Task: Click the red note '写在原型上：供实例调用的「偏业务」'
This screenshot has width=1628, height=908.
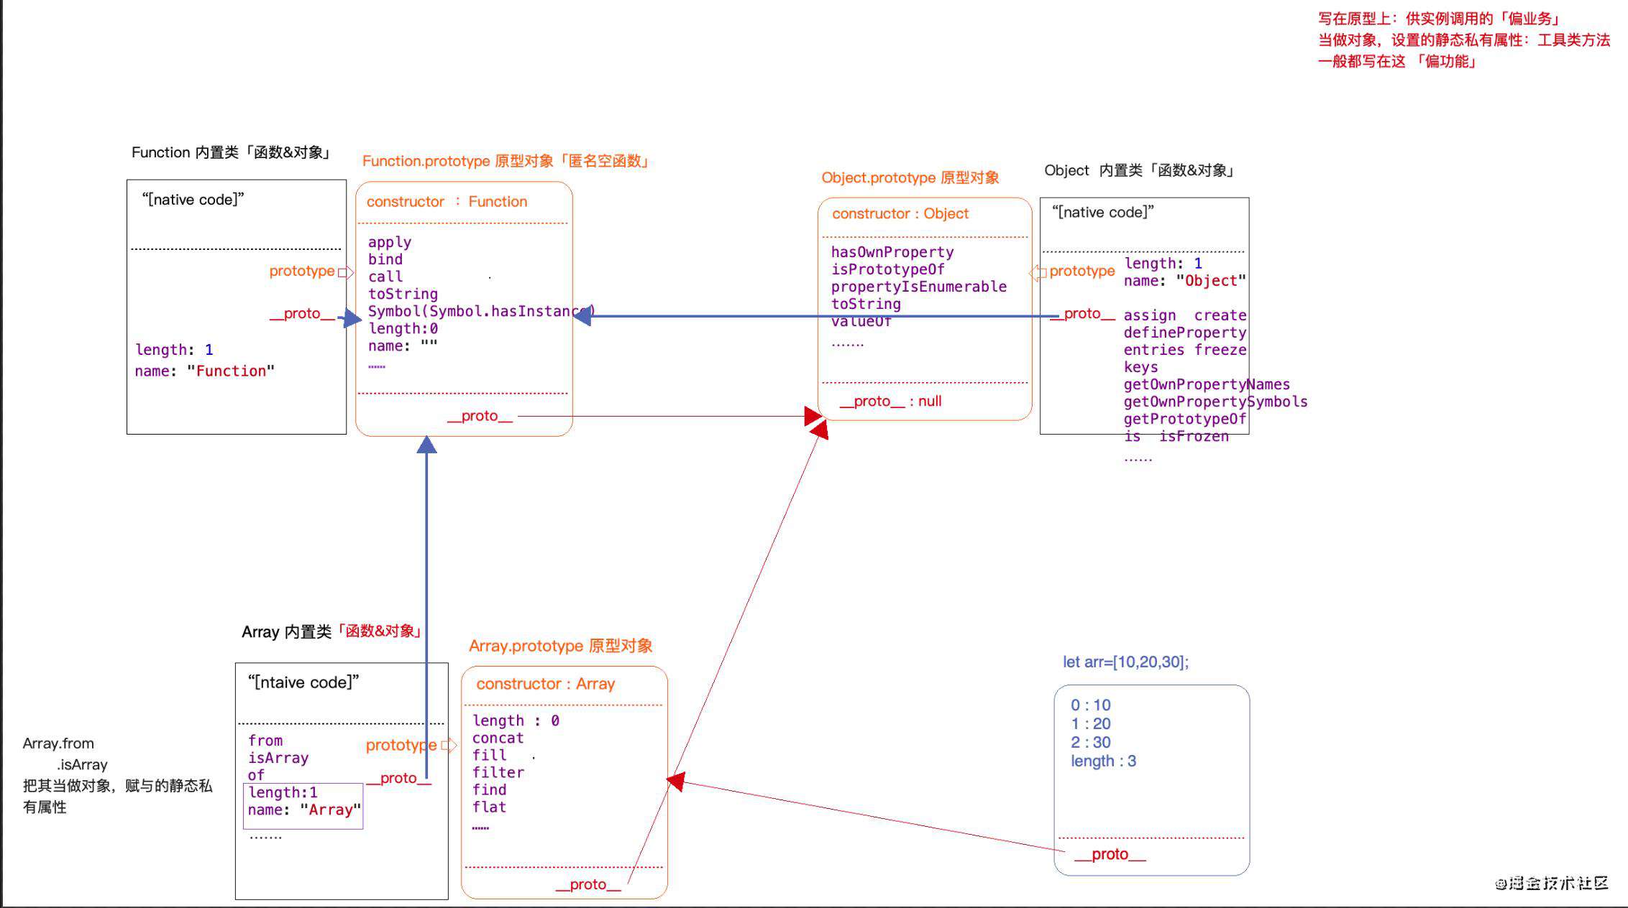Action: point(1439,19)
